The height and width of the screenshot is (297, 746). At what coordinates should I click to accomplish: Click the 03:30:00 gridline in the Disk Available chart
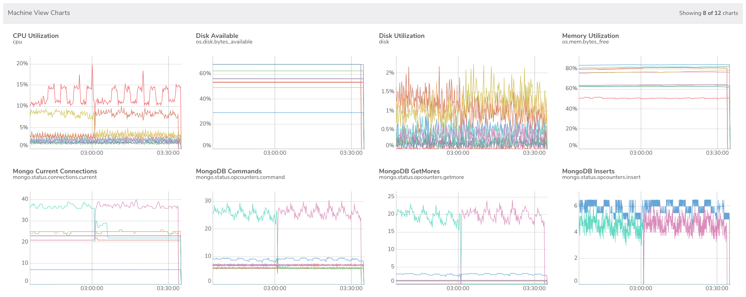point(351,103)
